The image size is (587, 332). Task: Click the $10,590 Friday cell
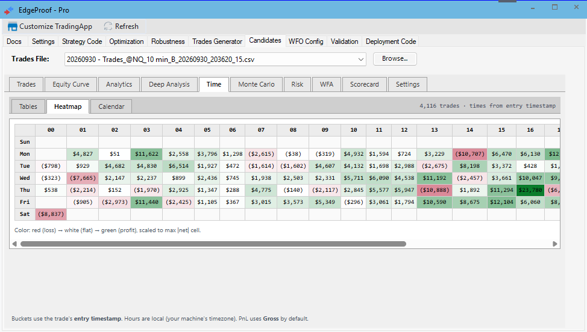coord(435,202)
